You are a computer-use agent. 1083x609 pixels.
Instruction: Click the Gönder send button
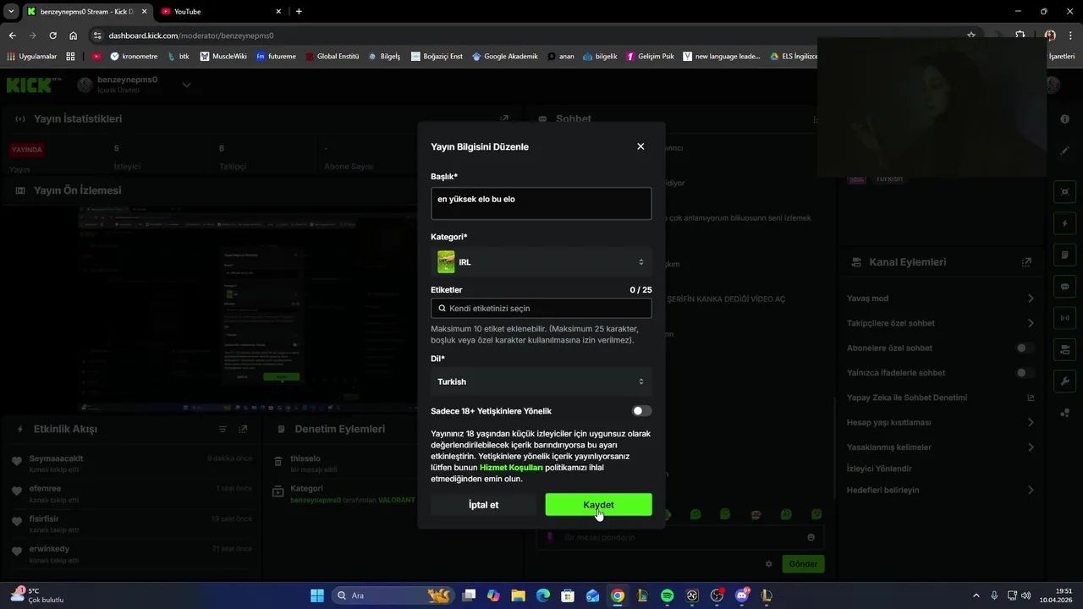pos(803,564)
